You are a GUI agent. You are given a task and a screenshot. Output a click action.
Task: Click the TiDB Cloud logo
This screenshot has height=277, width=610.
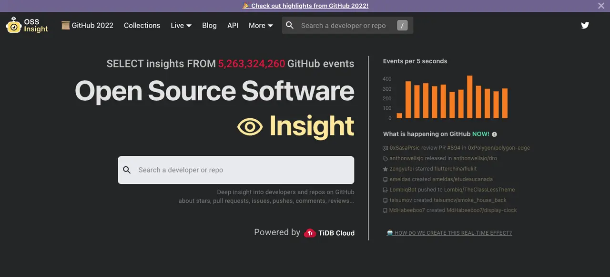[329, 233]
